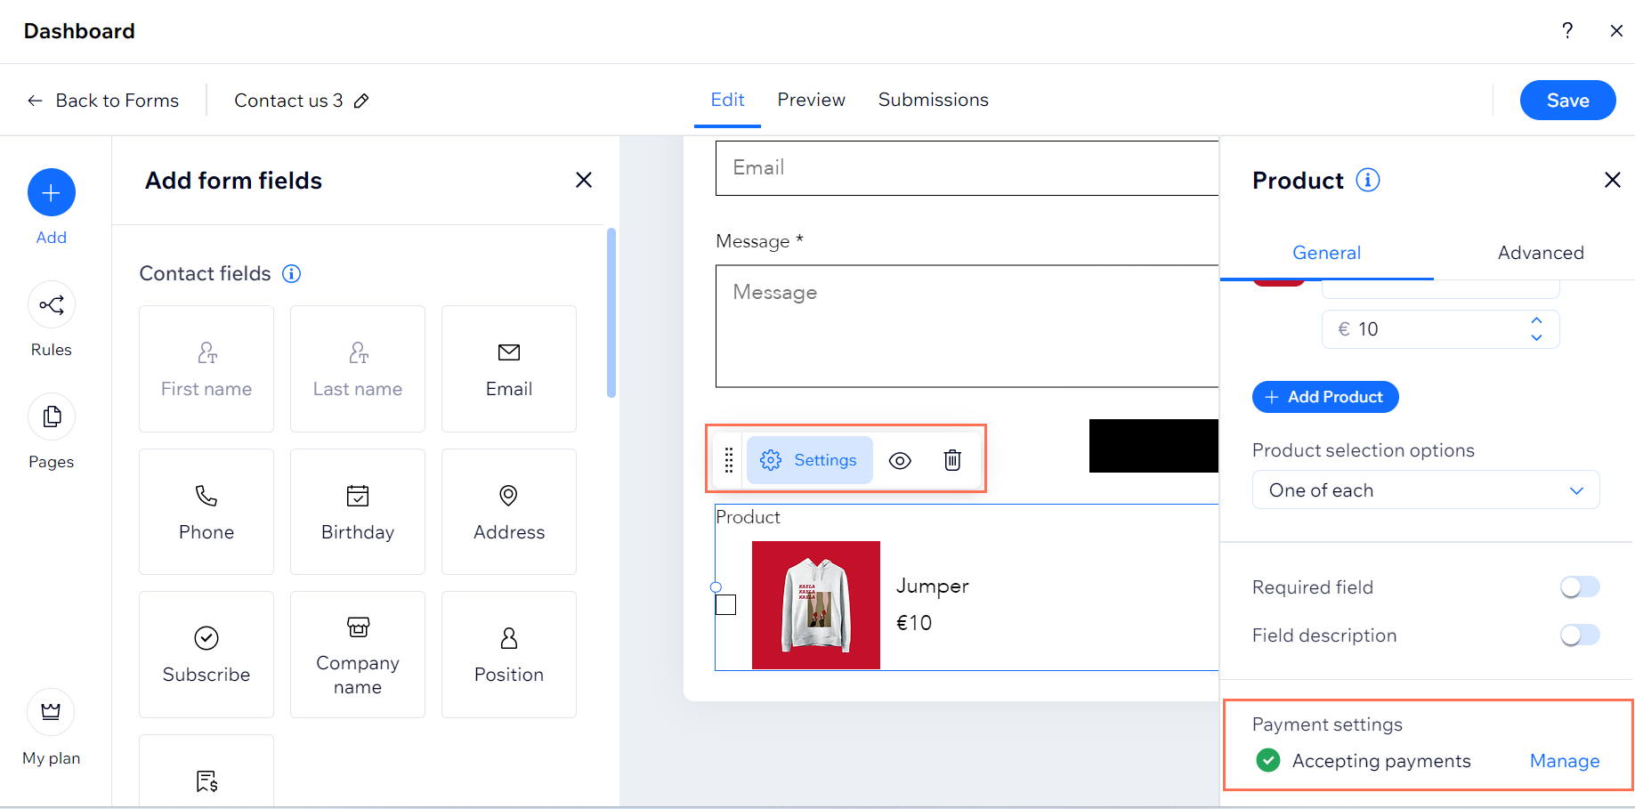Open My plan crown icon
1635x809 pixels.
tap(52, 712)
